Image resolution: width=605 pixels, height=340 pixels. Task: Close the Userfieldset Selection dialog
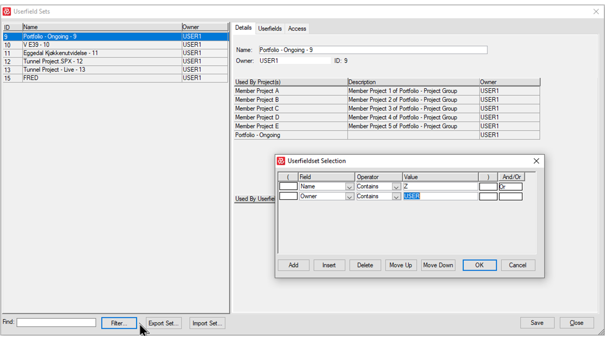point(536,161)
